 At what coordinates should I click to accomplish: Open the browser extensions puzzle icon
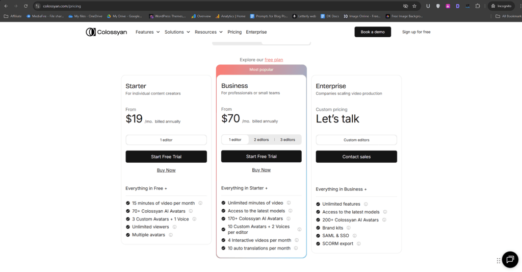tap(478, 6)
